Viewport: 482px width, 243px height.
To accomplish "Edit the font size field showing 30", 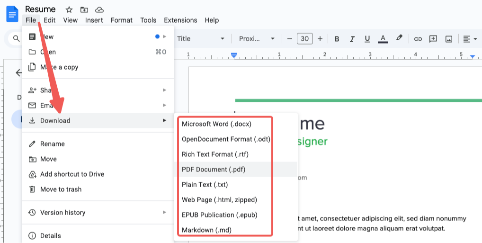I will pyautogui.click(x=304, y=38).
